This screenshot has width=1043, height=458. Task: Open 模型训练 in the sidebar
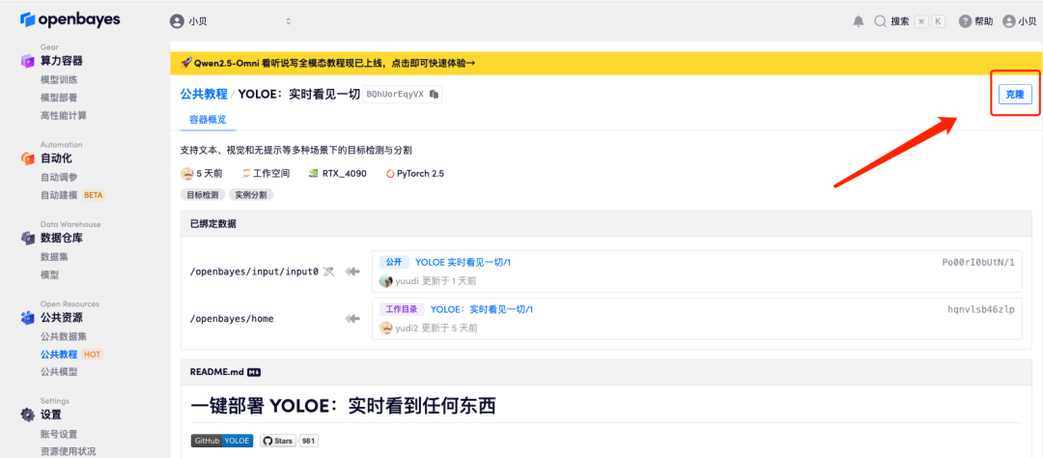tap(59, 79)
